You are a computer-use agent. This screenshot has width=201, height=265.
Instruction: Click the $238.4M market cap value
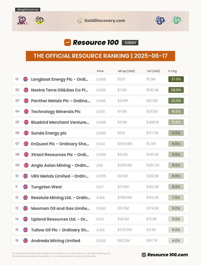coord(125,165)
